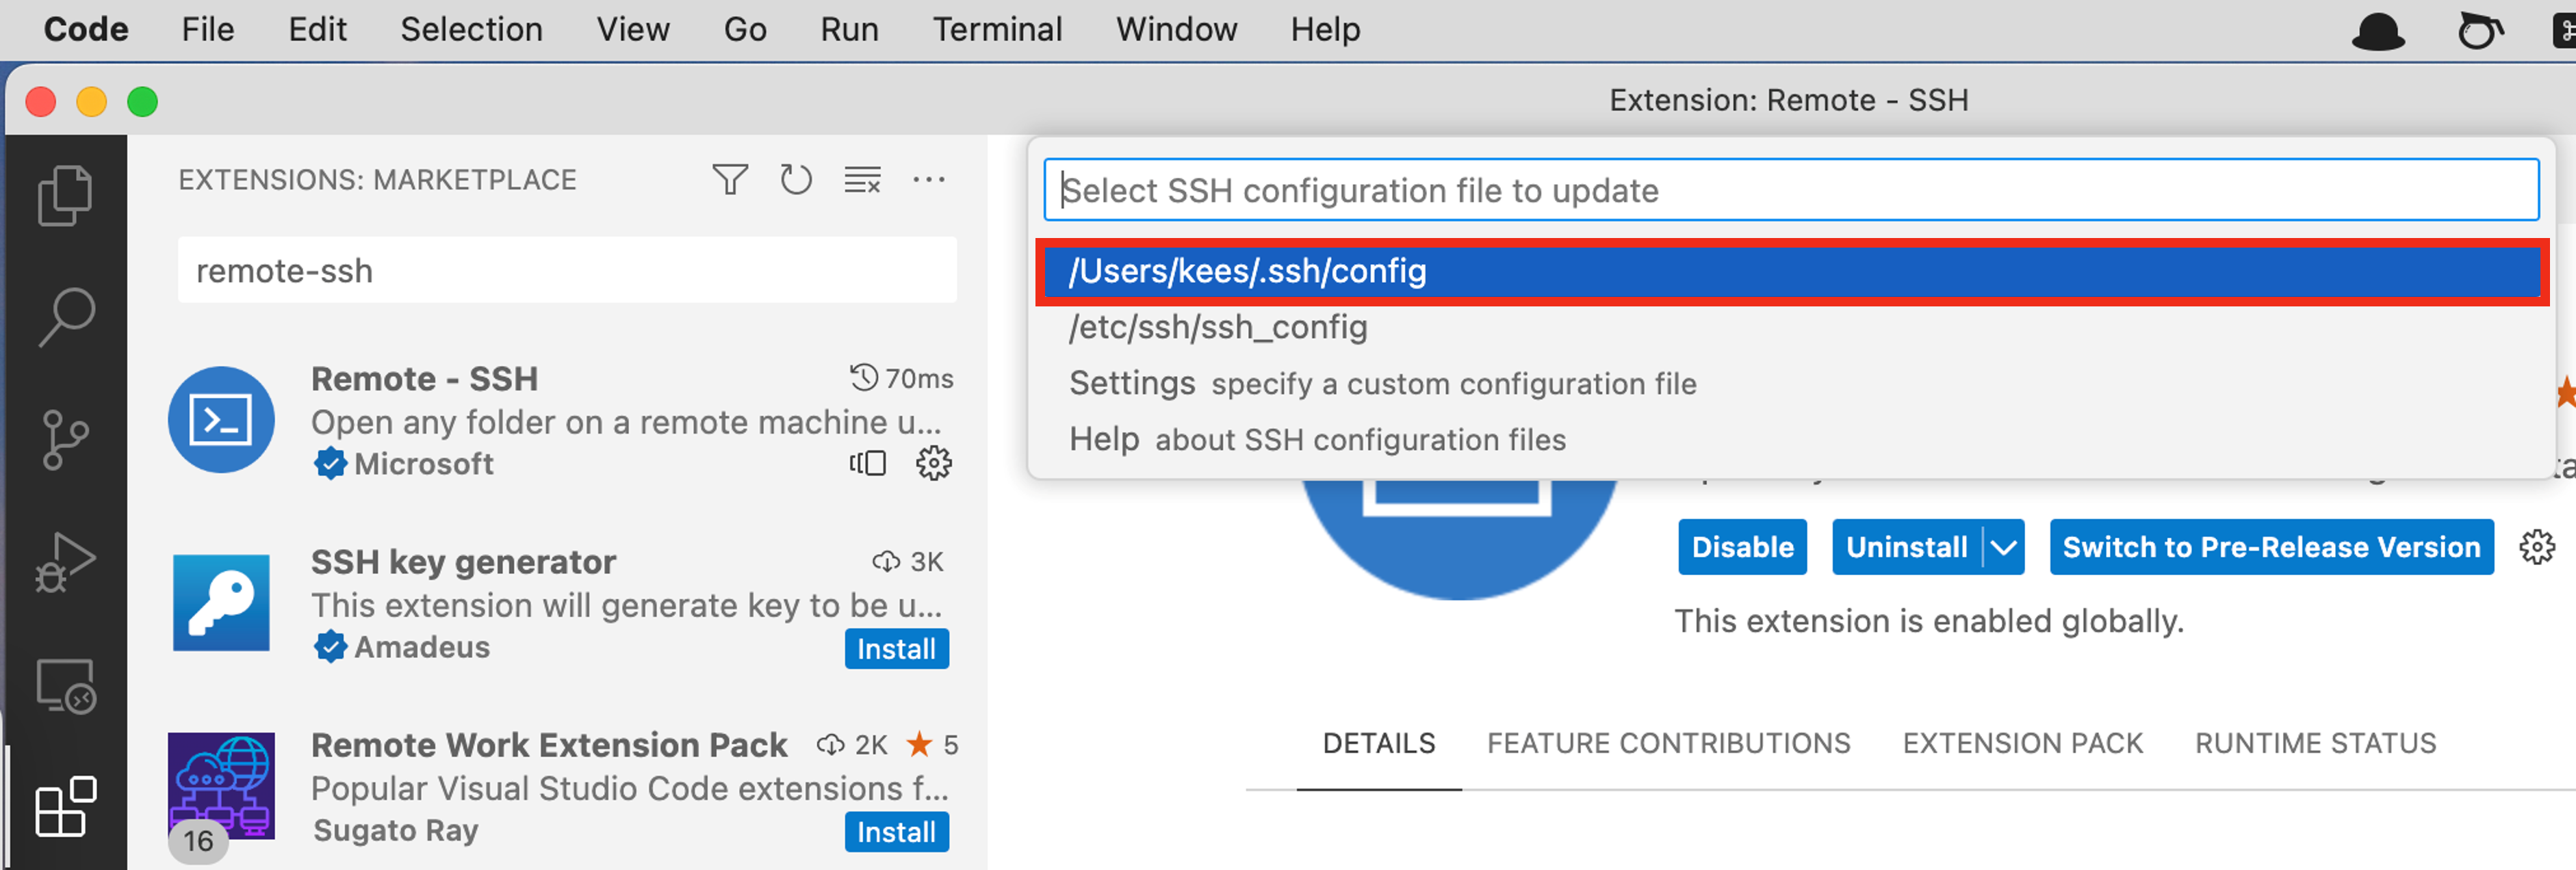Image resolution: width=2576 pixels, height=870 pixels.
Task: Switch to the FEATURE CONTRIBUTIONS tab
Action: pyautogui.click(x=1669, y=744)
